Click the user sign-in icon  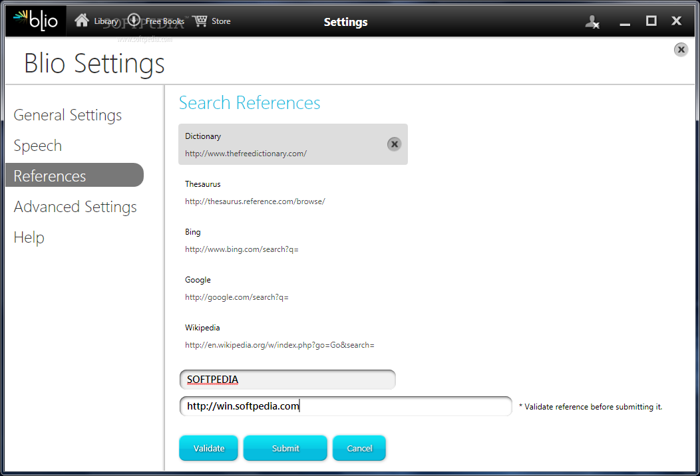592,22
